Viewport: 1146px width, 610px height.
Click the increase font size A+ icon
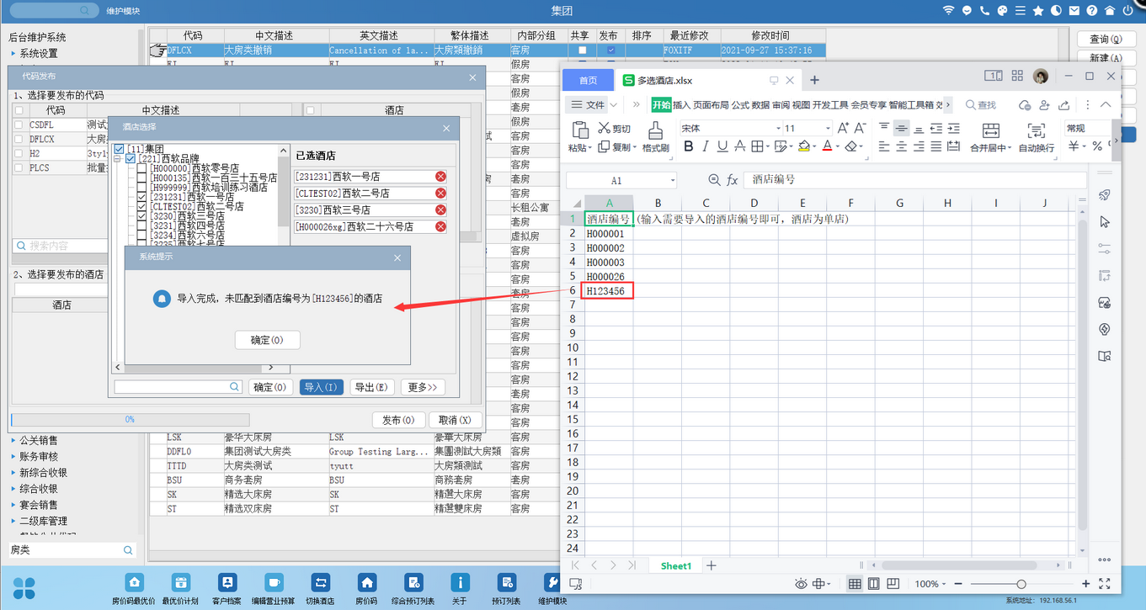click(843, 128)
